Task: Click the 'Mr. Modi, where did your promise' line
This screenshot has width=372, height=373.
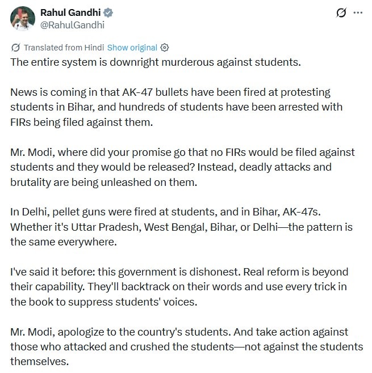Action: (x=182, y=152)
